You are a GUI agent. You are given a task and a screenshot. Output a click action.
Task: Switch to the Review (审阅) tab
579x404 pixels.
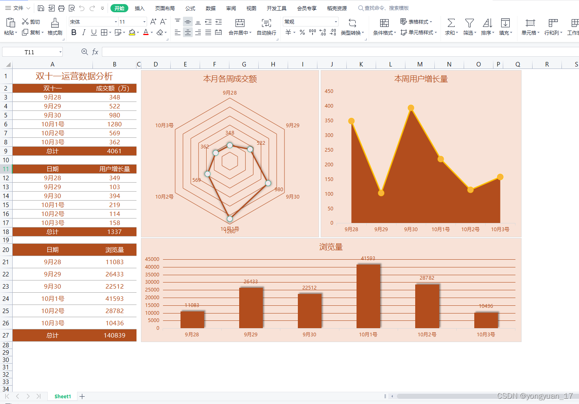[231, 8]
